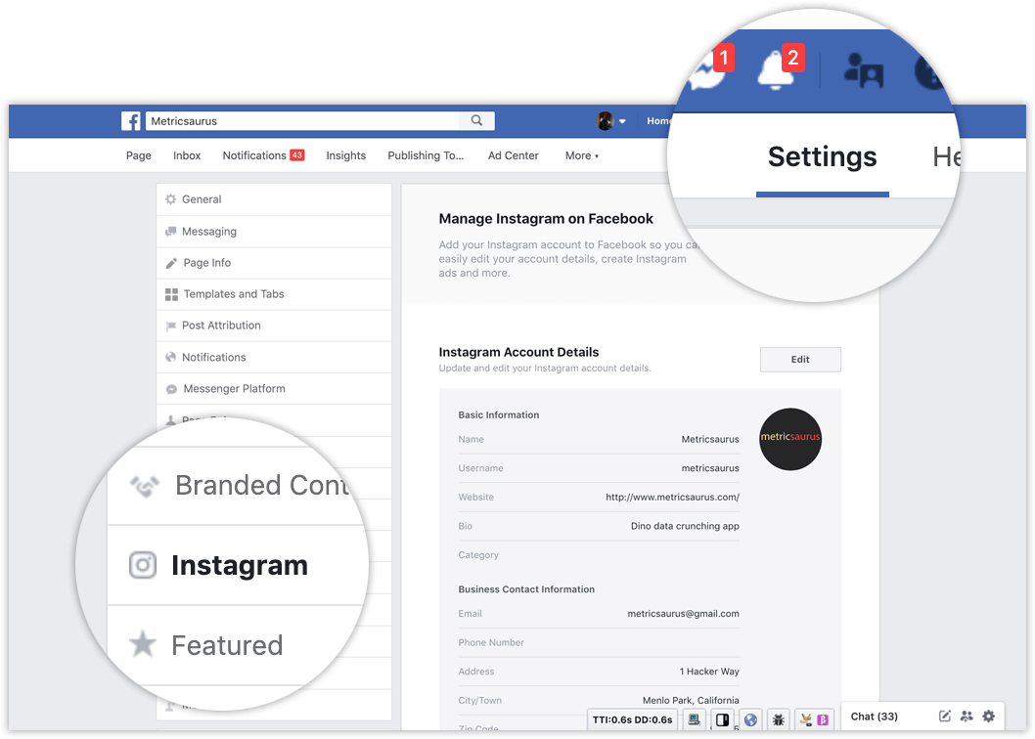1035x739 pixels.
Task: Open the Ad Center tab
Action: click(x=513, y=155)
